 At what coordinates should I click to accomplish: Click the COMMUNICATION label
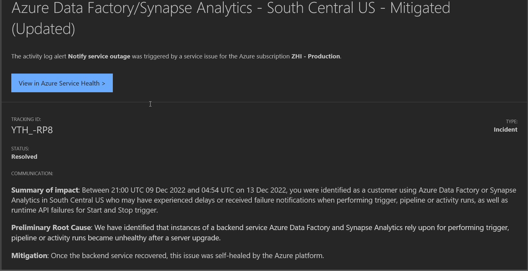click(32, 174)
